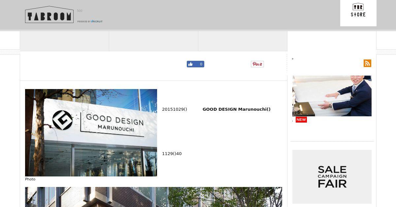
Task: Click the Recruit 'produced by' logo
Action: 90,22
